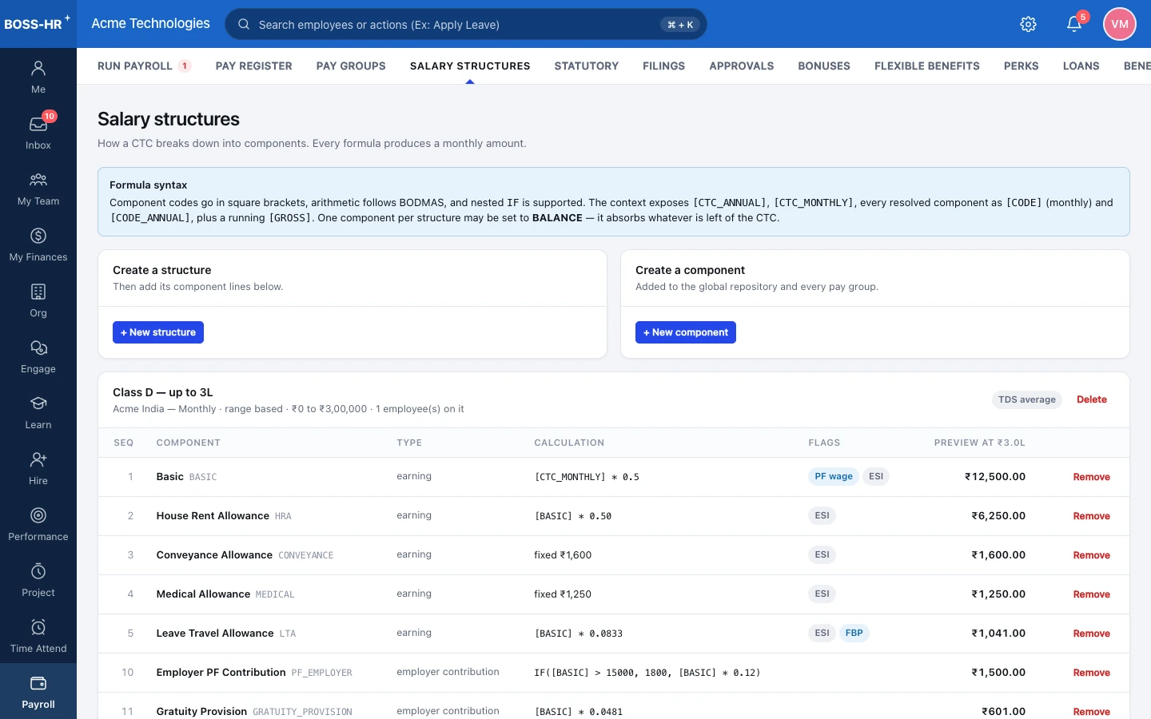The image size is (1151, 719).
Task: Remove the Leave Travel Allowance row
Action: pos(1091,634)
